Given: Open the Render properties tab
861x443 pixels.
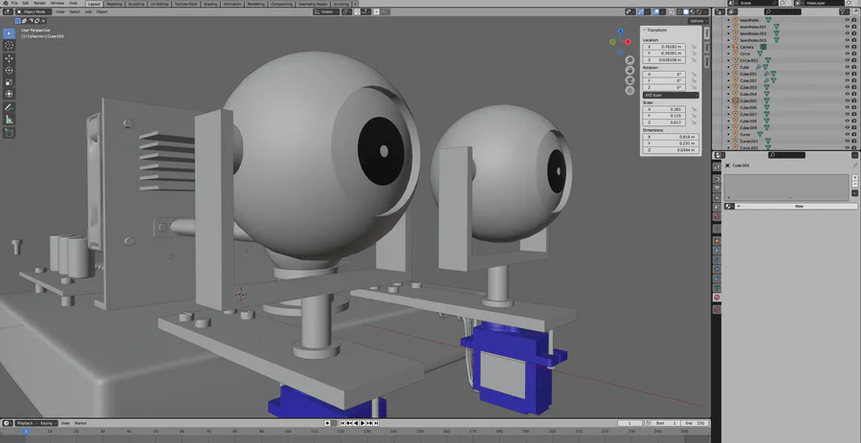Looking at the screenshot, I should point(717,179).
